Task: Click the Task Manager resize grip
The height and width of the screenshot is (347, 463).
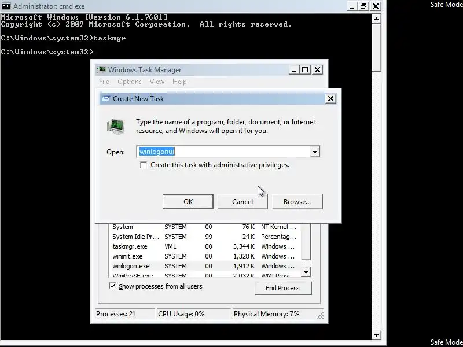Action: 320,315
